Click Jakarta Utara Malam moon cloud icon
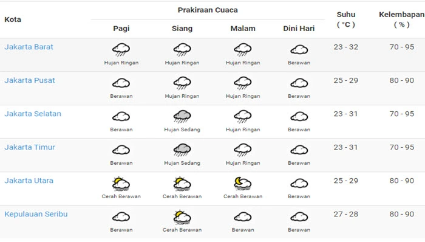425x242 pixels. (243, 184)
